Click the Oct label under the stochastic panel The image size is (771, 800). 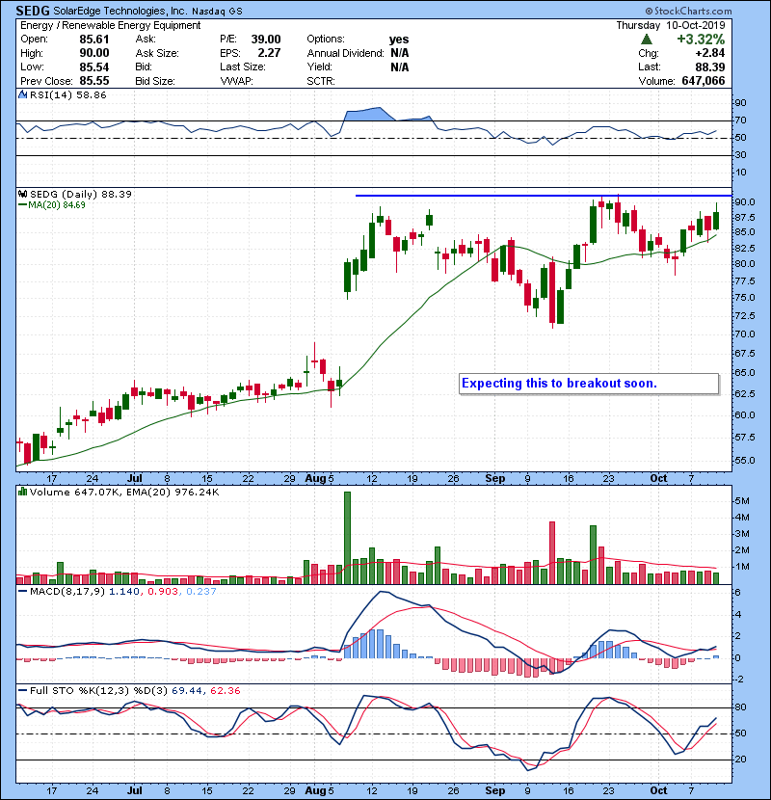658,790
